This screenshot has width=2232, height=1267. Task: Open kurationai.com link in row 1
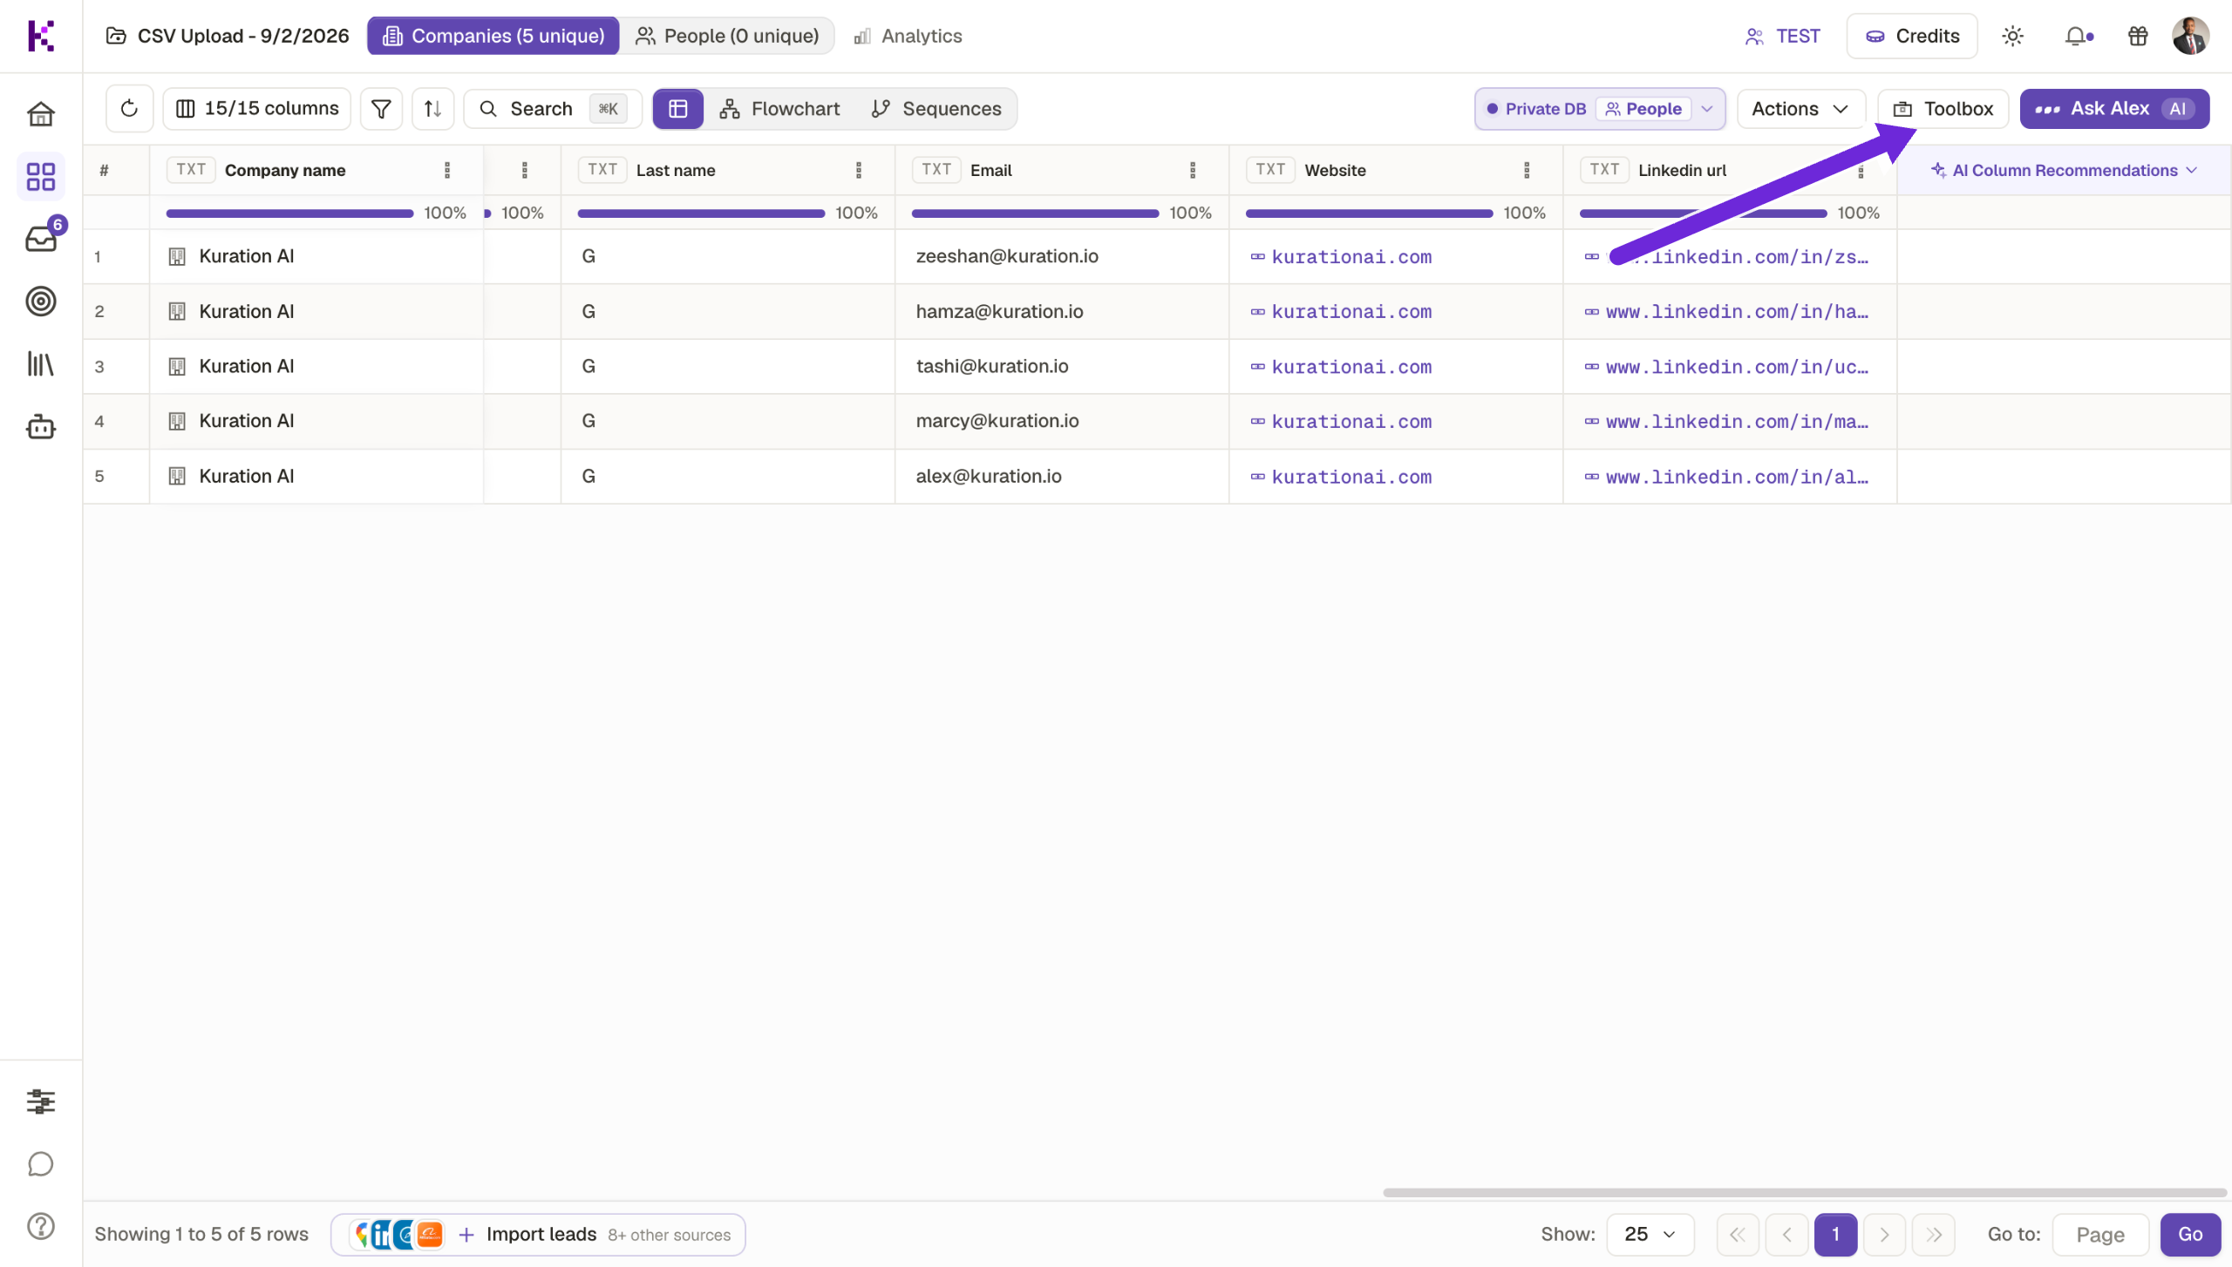(x=1351, y=257)
